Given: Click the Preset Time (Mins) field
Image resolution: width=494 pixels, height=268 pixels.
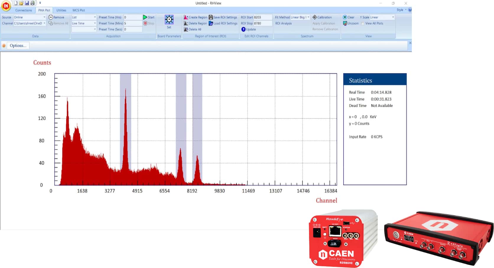Looking at the screenshot, I should pyautogui.click(x=133, y=23).
